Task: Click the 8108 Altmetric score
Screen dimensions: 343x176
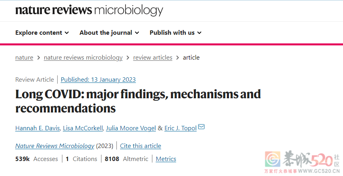Action: pyautogui.click(x=126, y=159)
